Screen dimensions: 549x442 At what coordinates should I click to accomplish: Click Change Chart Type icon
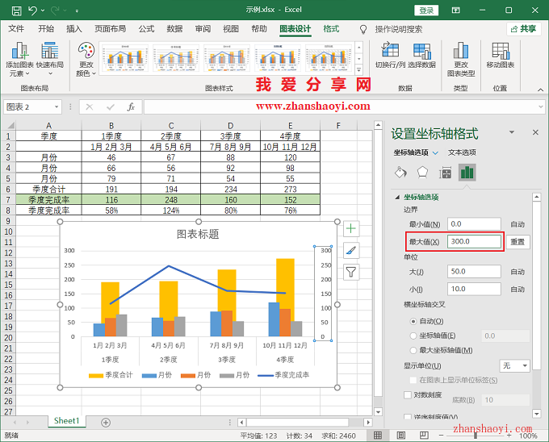tap(461, 60)
